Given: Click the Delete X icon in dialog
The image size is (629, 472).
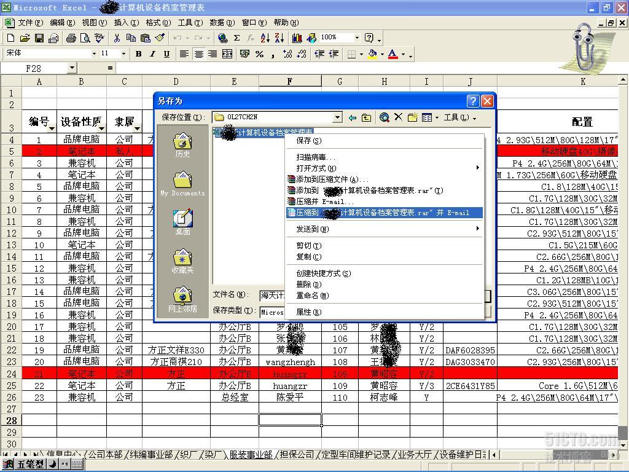Looking at the screenshot, I should tap(398, 117).
